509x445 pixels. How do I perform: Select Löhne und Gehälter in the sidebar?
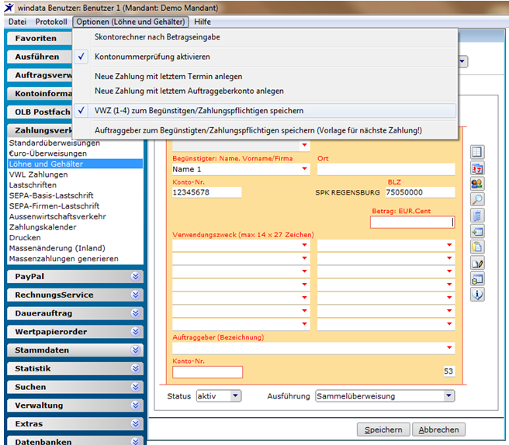click(x=75, y=164)
